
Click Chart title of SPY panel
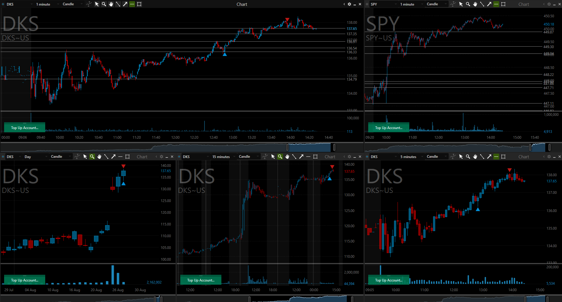point(524,4)
